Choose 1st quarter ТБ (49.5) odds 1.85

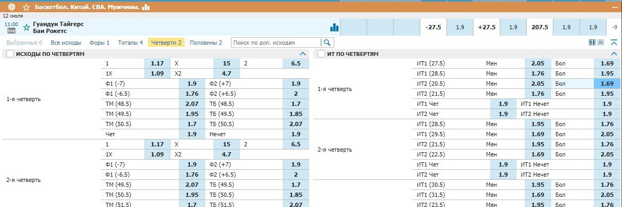295,114
